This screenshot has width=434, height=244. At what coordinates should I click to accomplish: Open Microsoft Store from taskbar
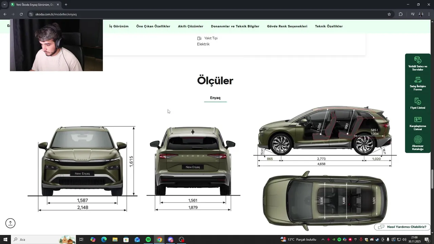126,240
